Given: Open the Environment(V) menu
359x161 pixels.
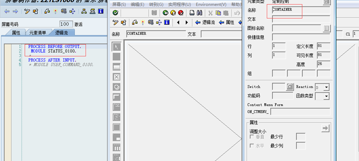Looking at the screenshot, I should [x=211, y=4].
